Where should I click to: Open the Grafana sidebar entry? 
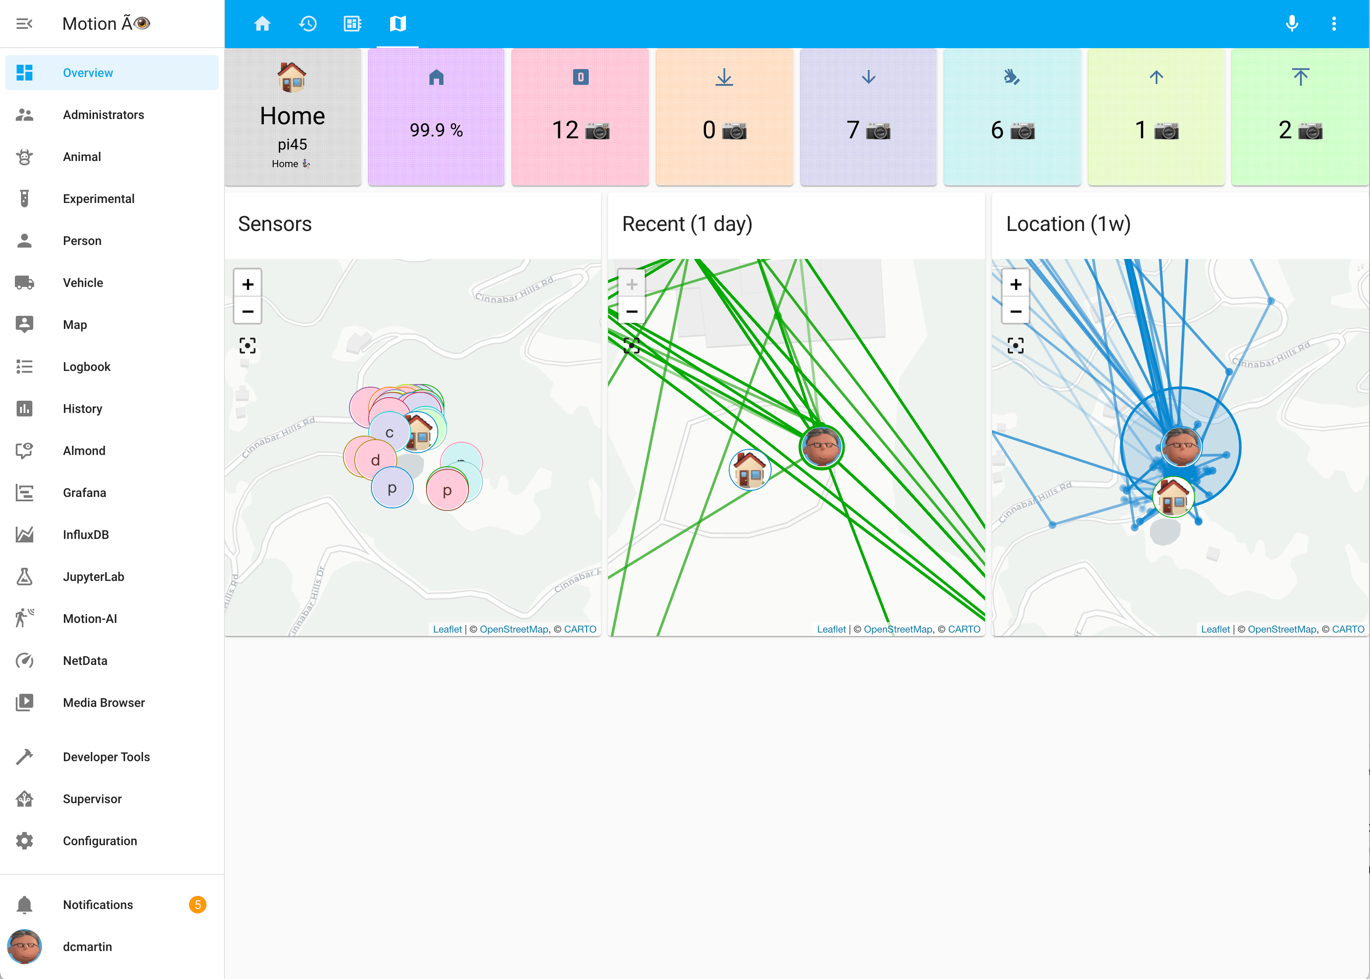[84, 493]
